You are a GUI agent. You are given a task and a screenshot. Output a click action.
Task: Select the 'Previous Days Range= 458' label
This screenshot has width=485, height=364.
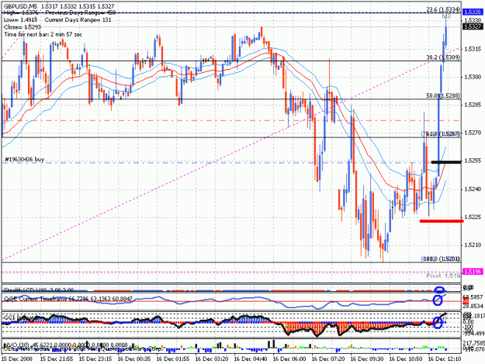click(x=80, y=12)
